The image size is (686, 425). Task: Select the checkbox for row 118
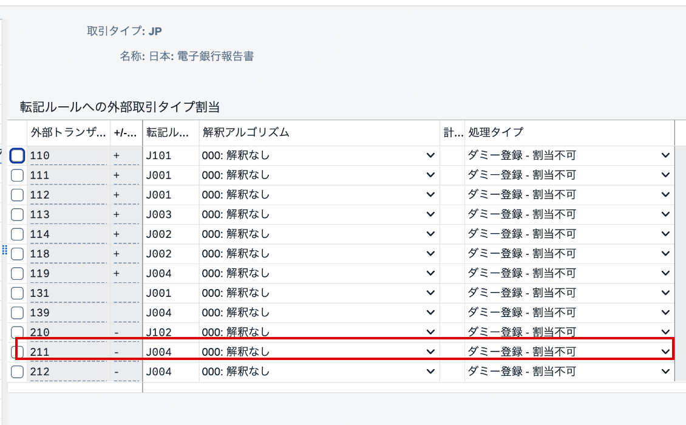click(x=17, y=254)
